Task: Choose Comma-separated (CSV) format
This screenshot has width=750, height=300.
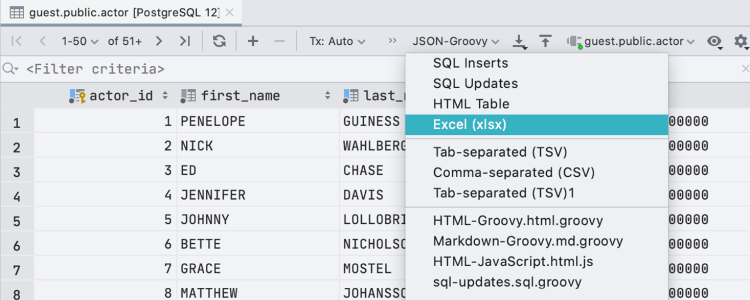Action: 514,172
